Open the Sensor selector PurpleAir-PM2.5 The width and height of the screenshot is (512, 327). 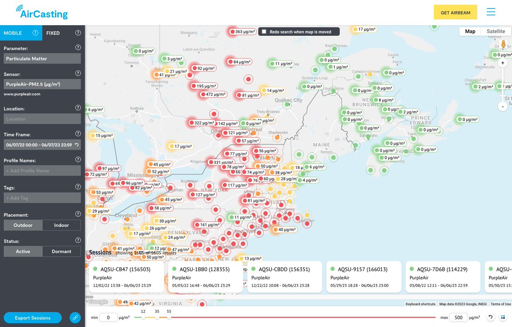42,84
